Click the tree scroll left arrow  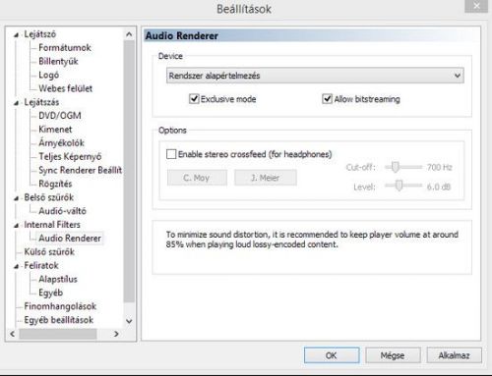(x=13, y=334)
